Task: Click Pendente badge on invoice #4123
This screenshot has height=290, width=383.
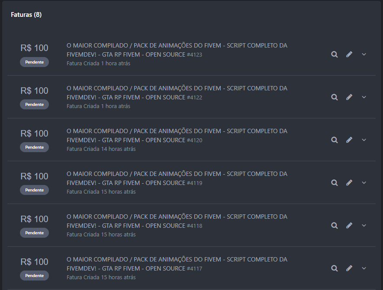Action: coord(34,62)
